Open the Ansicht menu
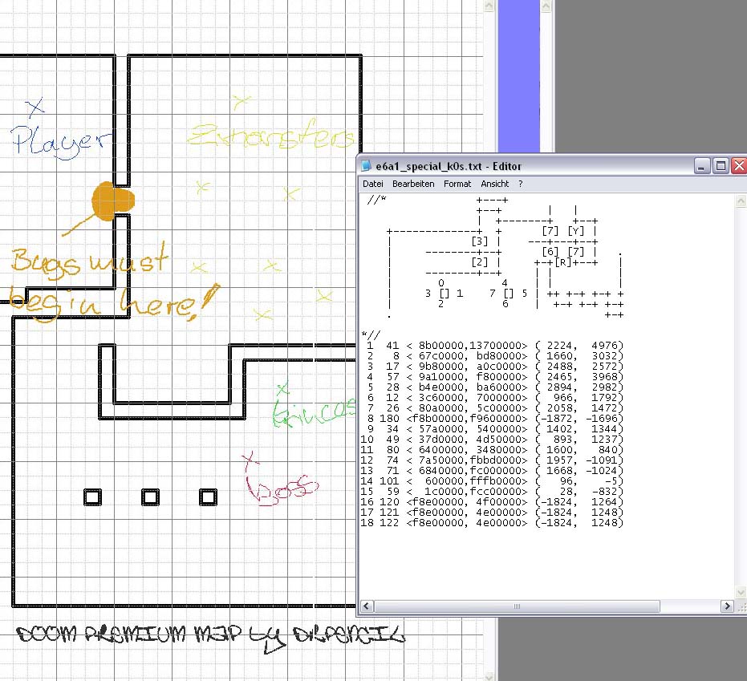The image size is (747, 681). pyautogui.click(x=494, y=184)
